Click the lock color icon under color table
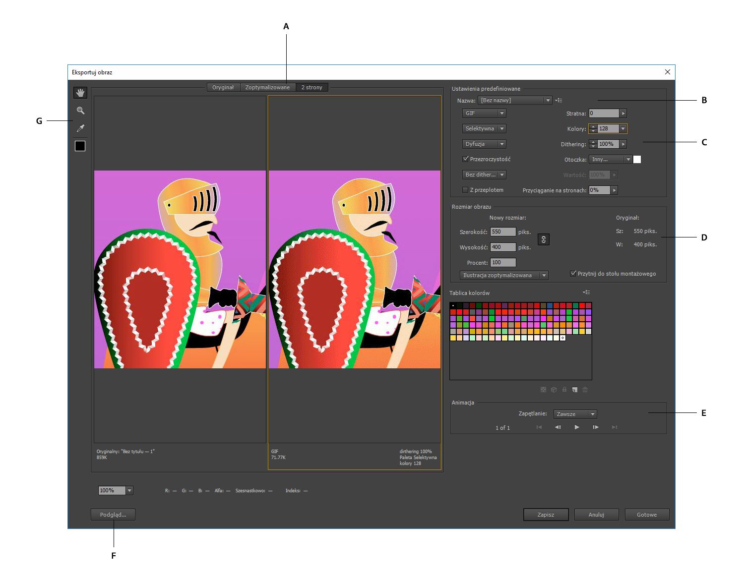 pos(564,390)
